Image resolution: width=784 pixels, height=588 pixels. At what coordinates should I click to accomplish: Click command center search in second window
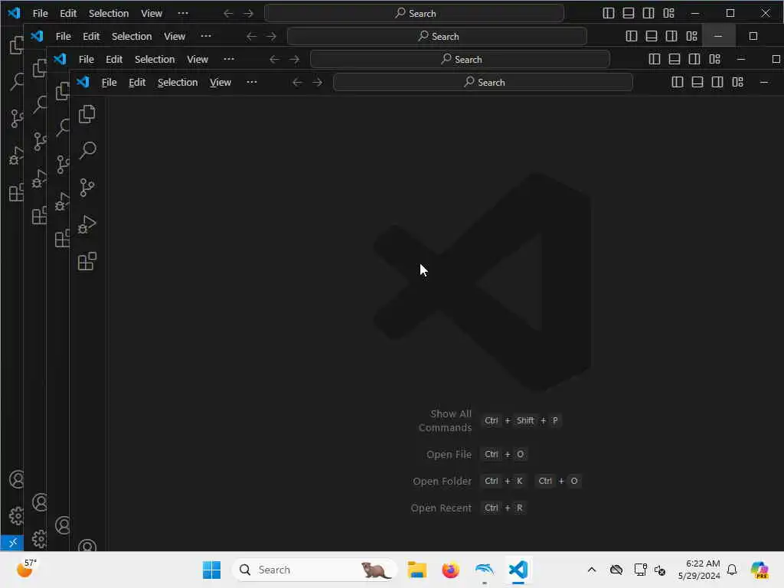pos(437,36)
